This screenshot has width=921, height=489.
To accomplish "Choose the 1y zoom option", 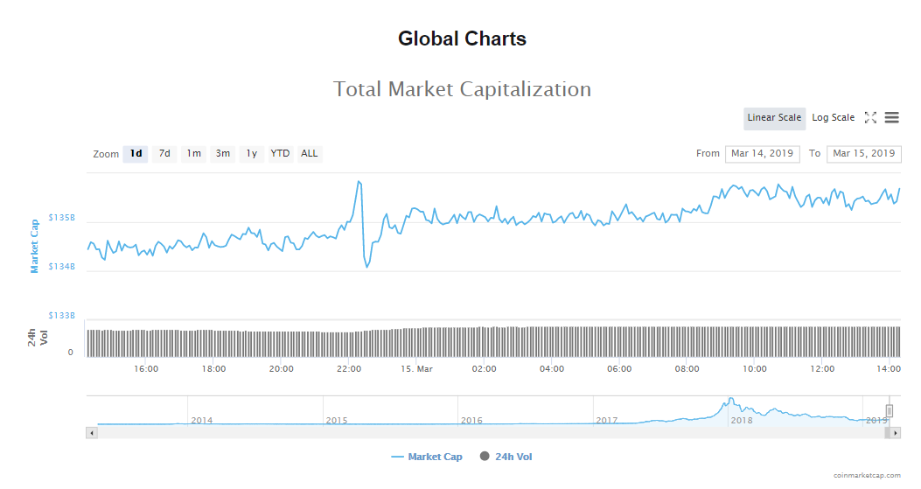I will (252, 154).
